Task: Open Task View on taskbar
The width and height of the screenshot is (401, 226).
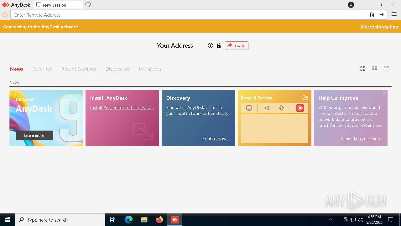Action: click(x=113, y=220)
